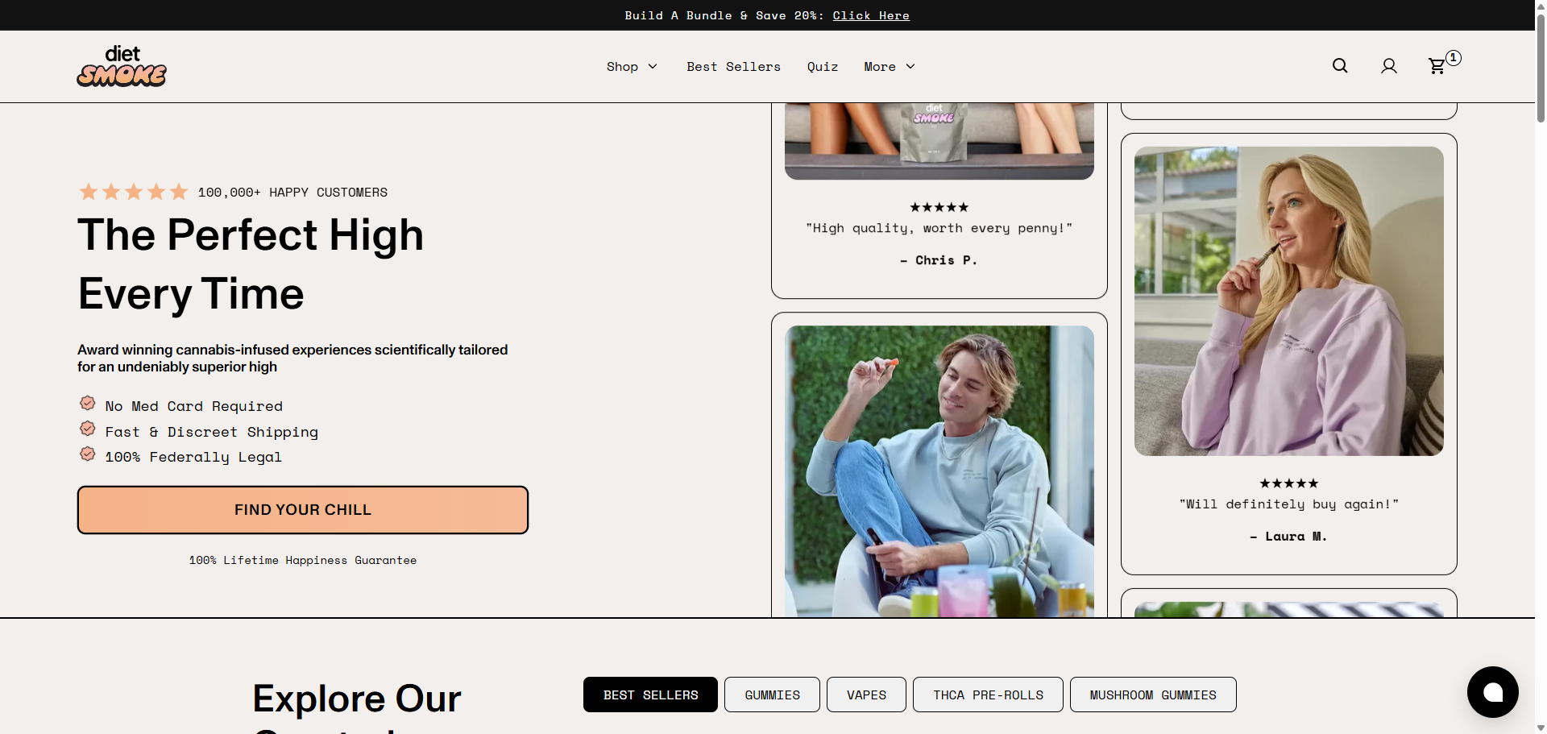Screen dimensions: 1547x734
Task: Expand the Shop dropdown menu
Action: tap(632, 67)
